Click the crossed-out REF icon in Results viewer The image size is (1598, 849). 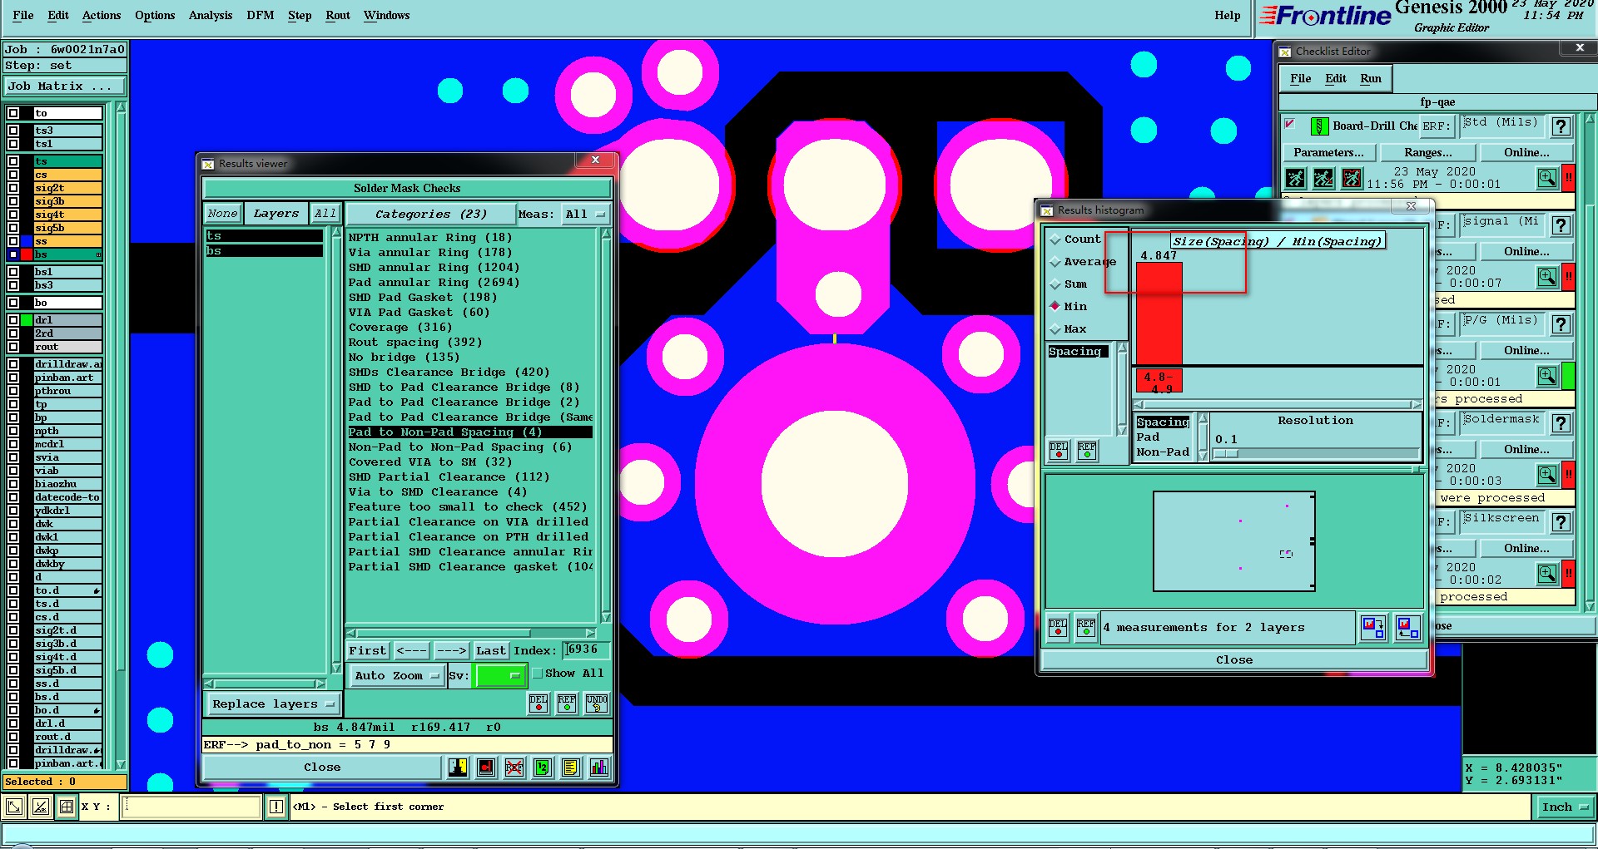[x=514, y=767]
